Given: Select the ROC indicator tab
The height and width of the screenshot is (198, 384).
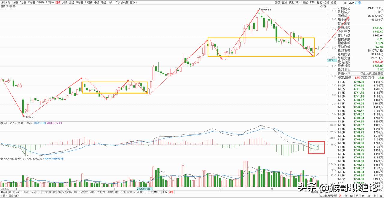Looking at the screenshot, I should tap(129, 192).
